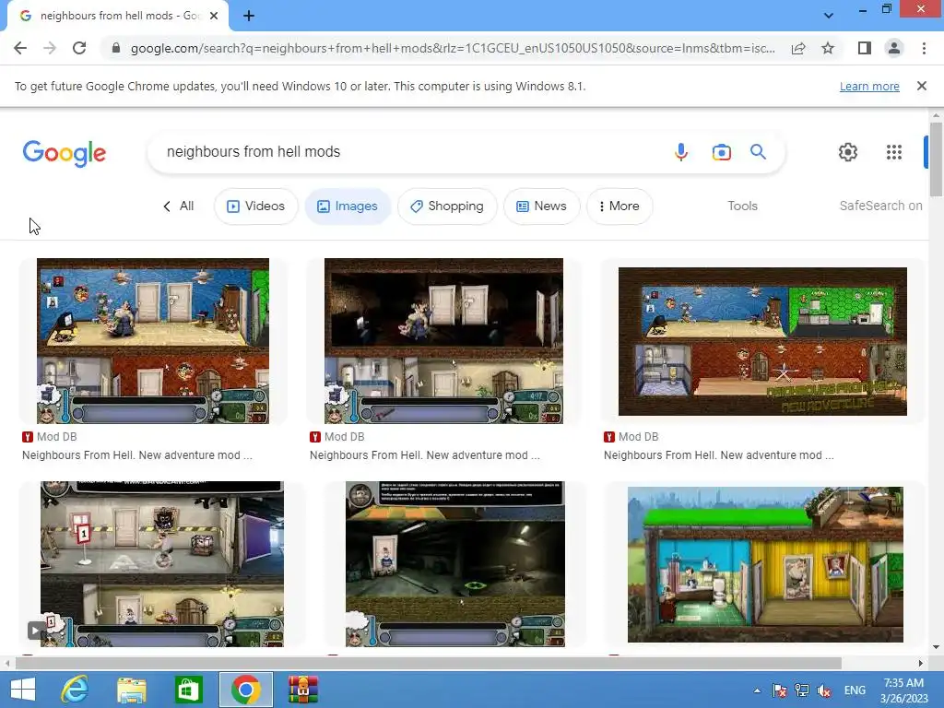Switch to Videos results
Screen dimensions: 944x708
256,206
